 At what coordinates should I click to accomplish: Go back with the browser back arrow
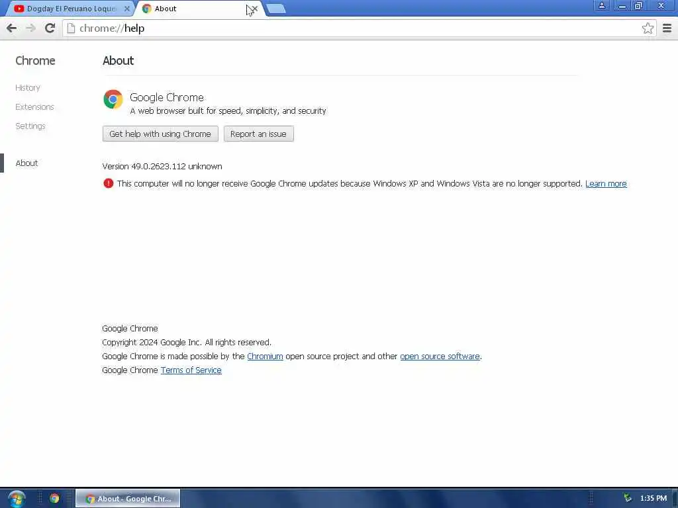12,28
